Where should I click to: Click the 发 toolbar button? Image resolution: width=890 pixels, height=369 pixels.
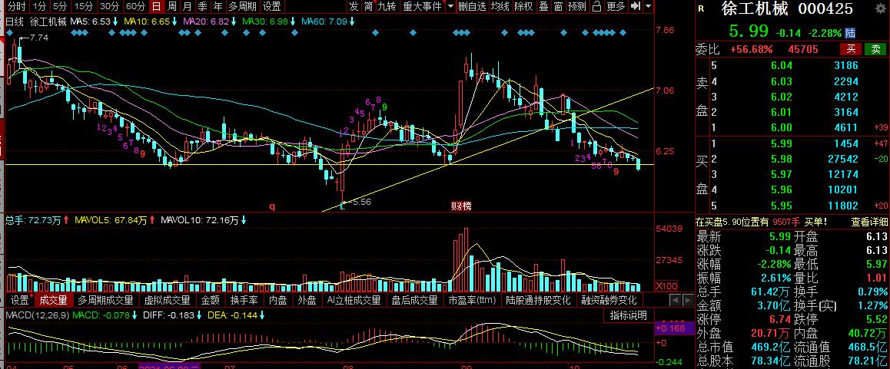(x=354, y=7)
